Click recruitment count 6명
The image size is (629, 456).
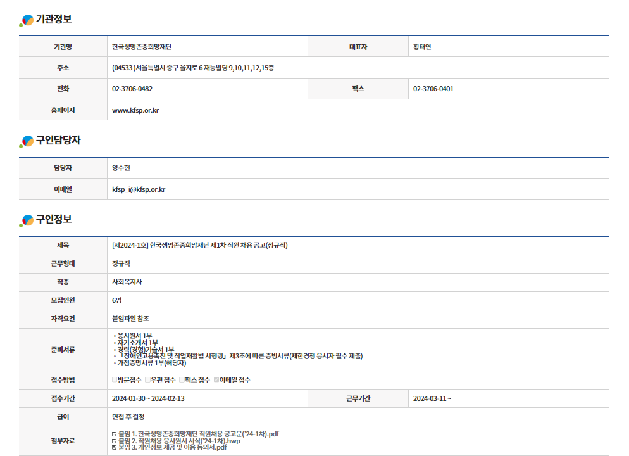tap(116, 300)
